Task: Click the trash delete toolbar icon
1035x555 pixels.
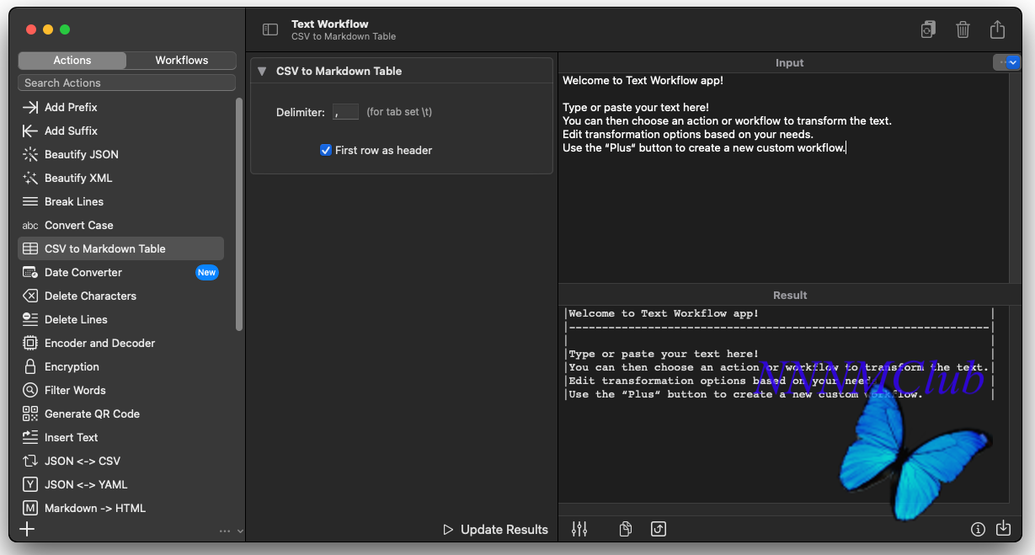Action: tap(963, 29)
